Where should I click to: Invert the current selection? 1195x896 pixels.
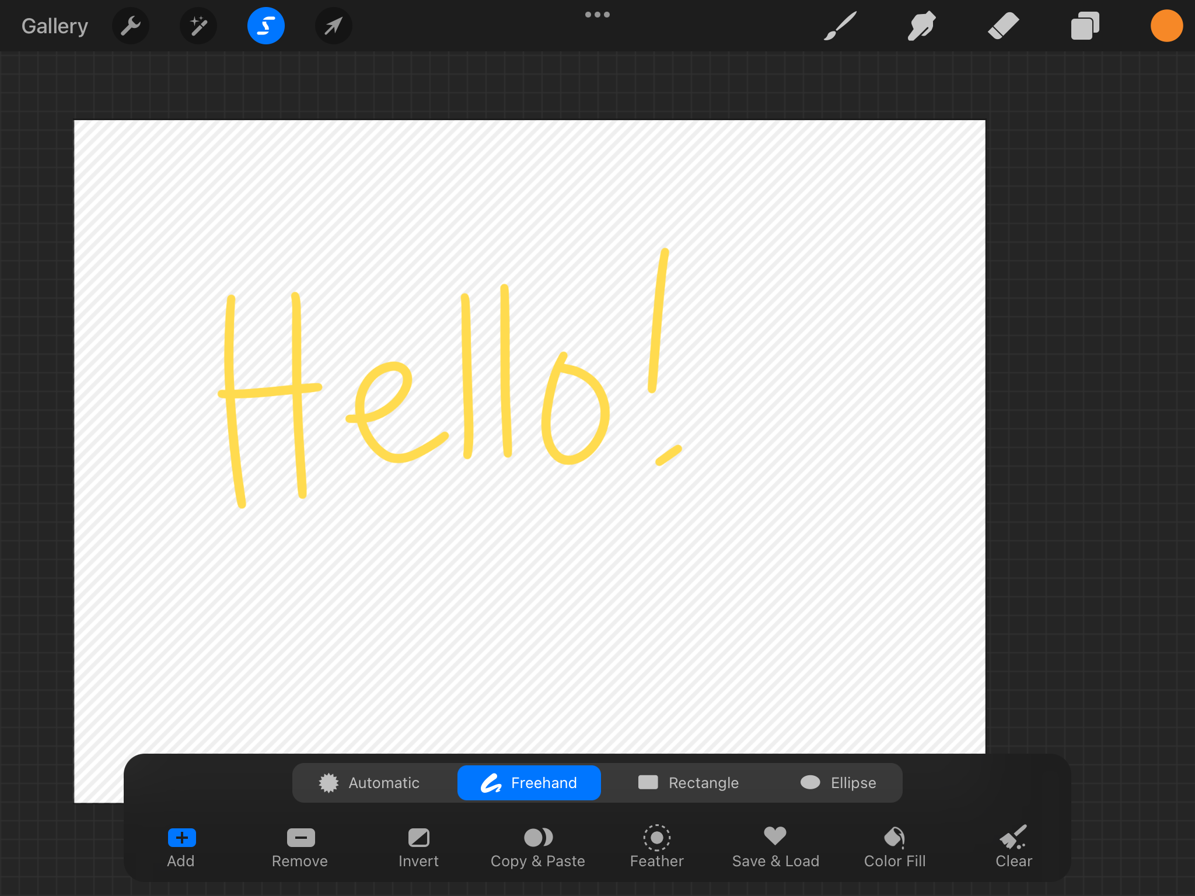pos(418,847)
